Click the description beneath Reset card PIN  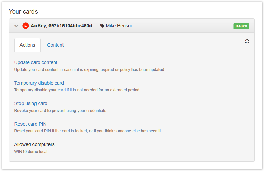click(x=87, y=131)
